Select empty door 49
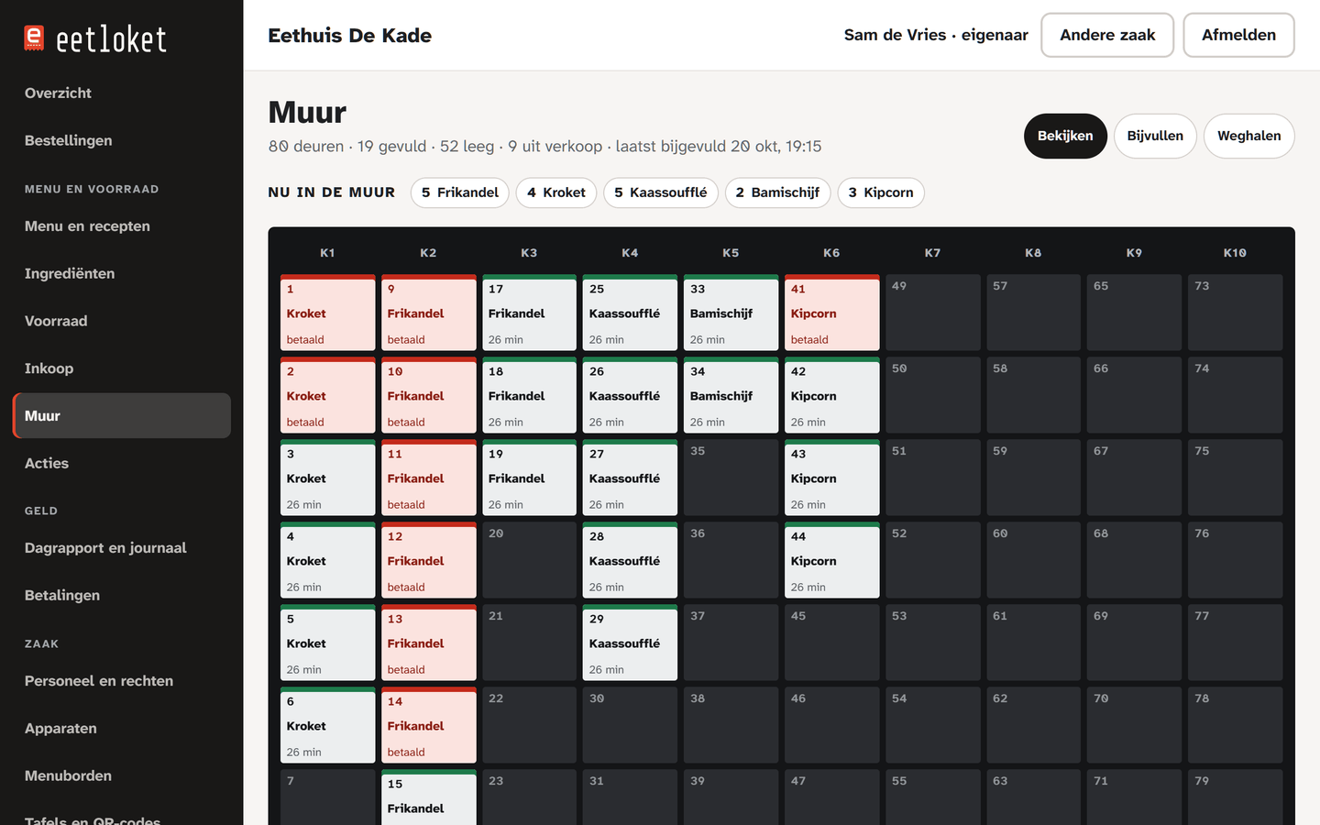The height and width of the screenshot is (825, 1320). [x=933, y=313]
